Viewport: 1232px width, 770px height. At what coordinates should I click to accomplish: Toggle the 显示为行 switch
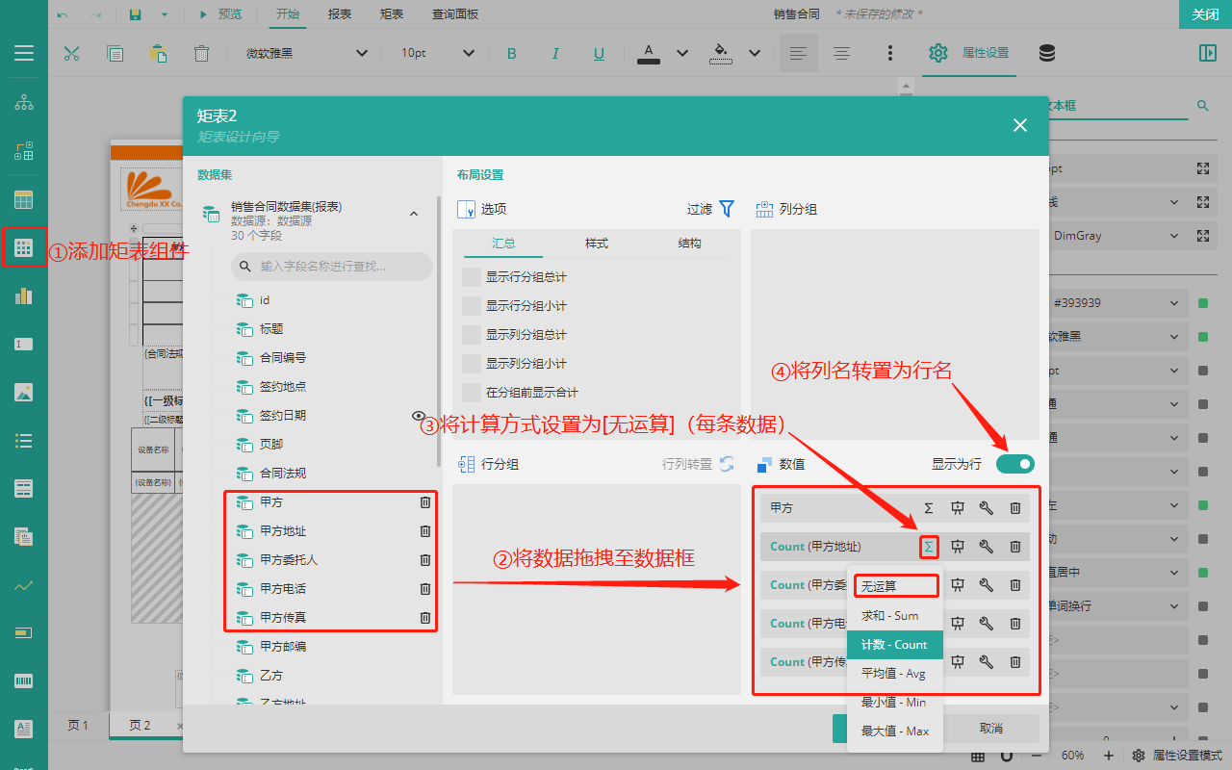tap(1014, 464)
